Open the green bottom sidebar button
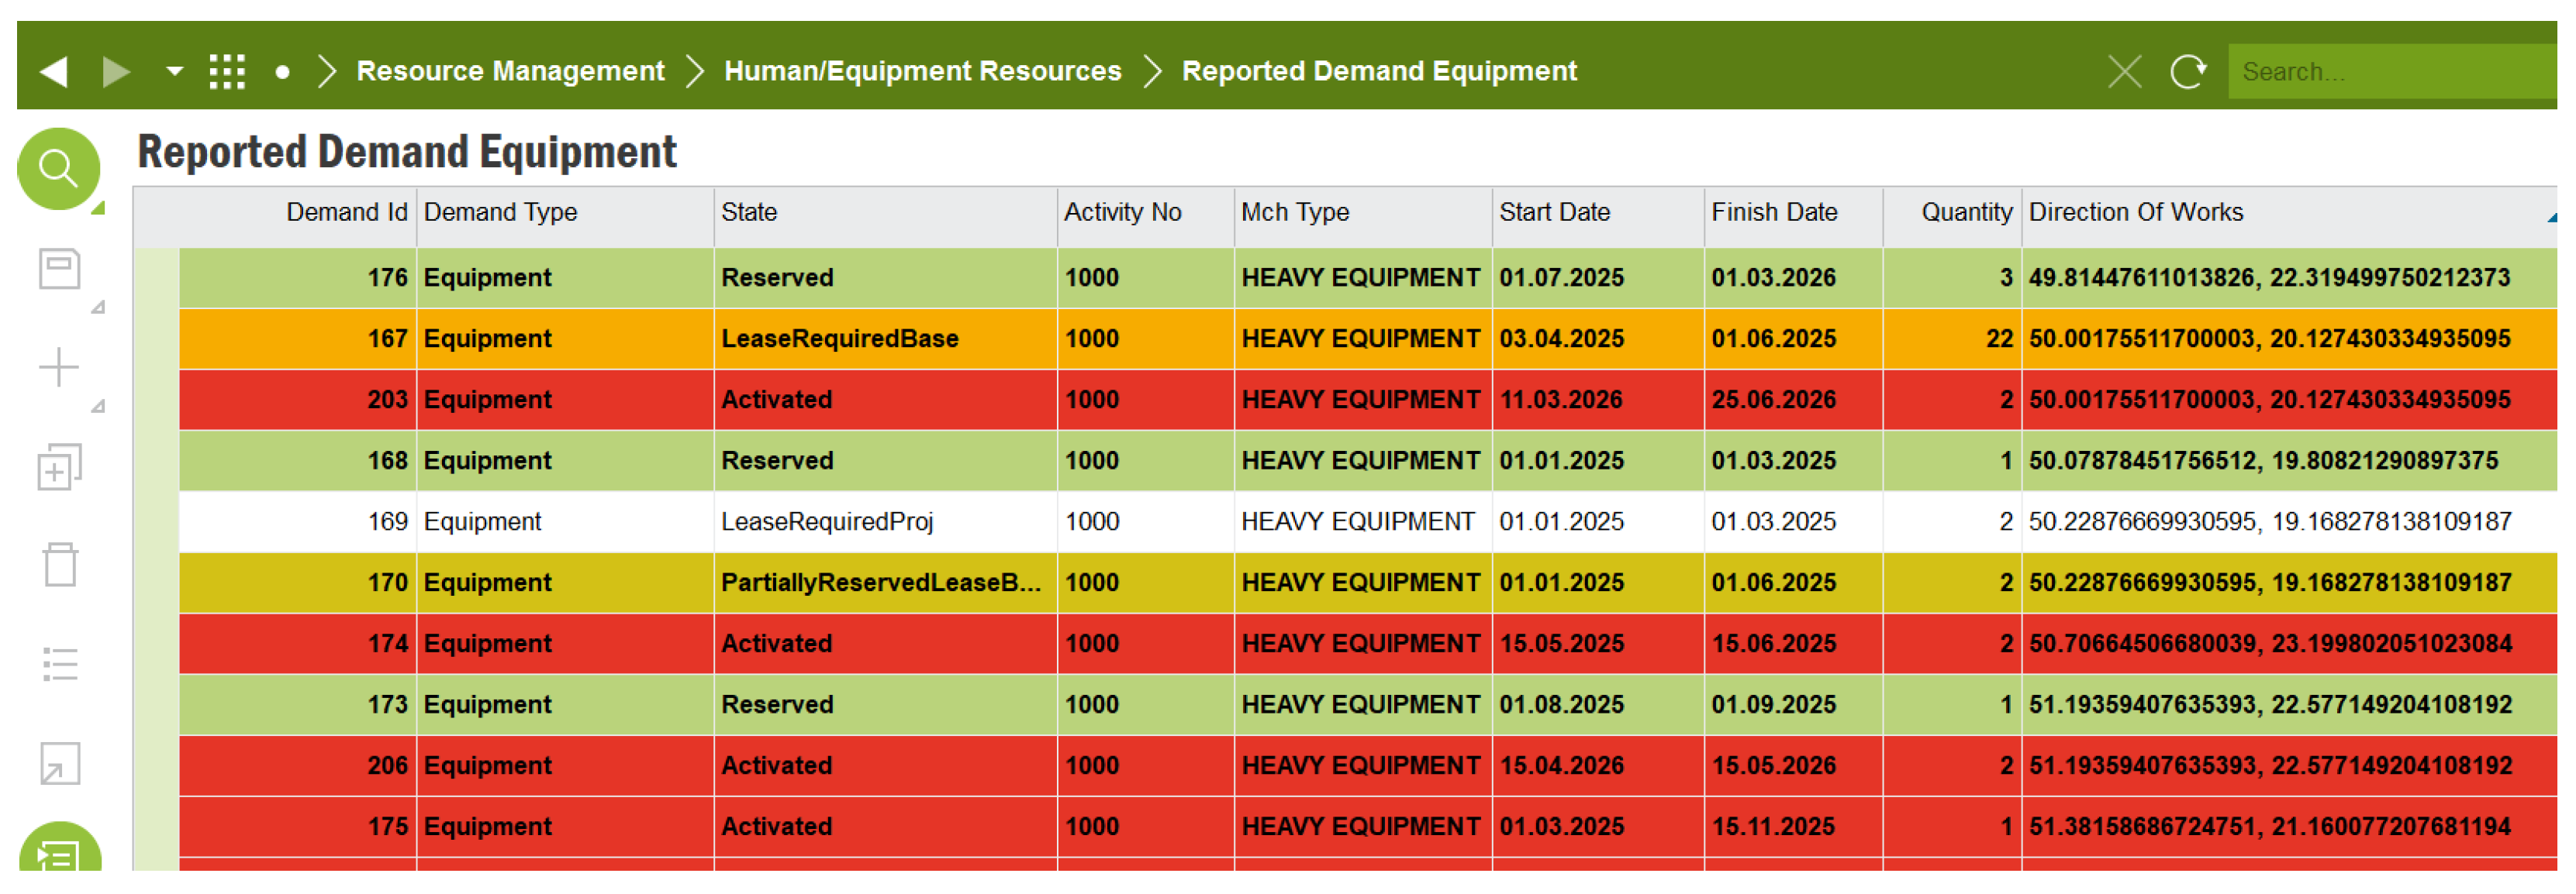The height and width of the screenshot is (894, 2576). click(x=60, y=847)
